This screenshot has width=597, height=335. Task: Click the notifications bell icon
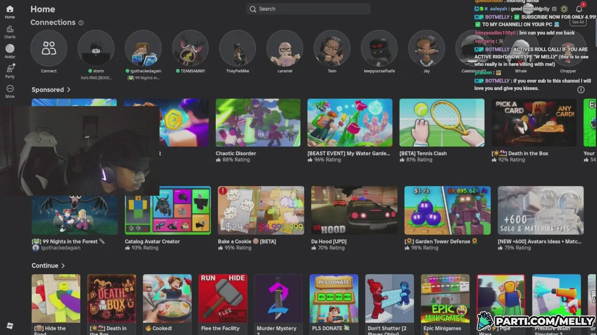tap(579, 9)
